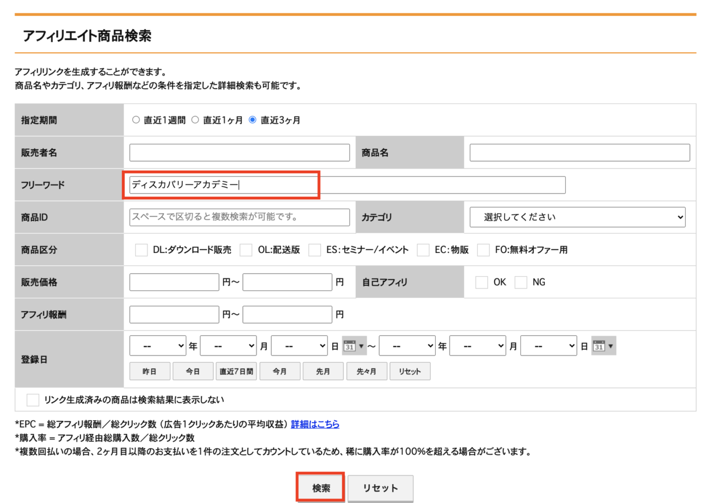
Task: Open the end month dropdown in 登録日
Action: coord(478,346)
